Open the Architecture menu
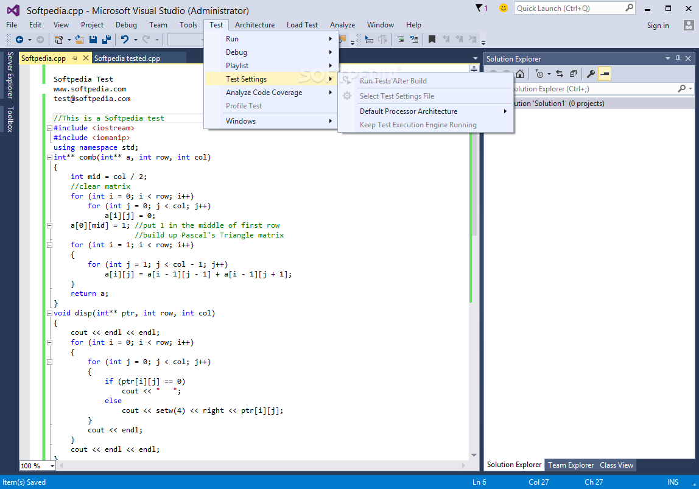The width and height of the screenshot is (699, 489). (255, 25)
